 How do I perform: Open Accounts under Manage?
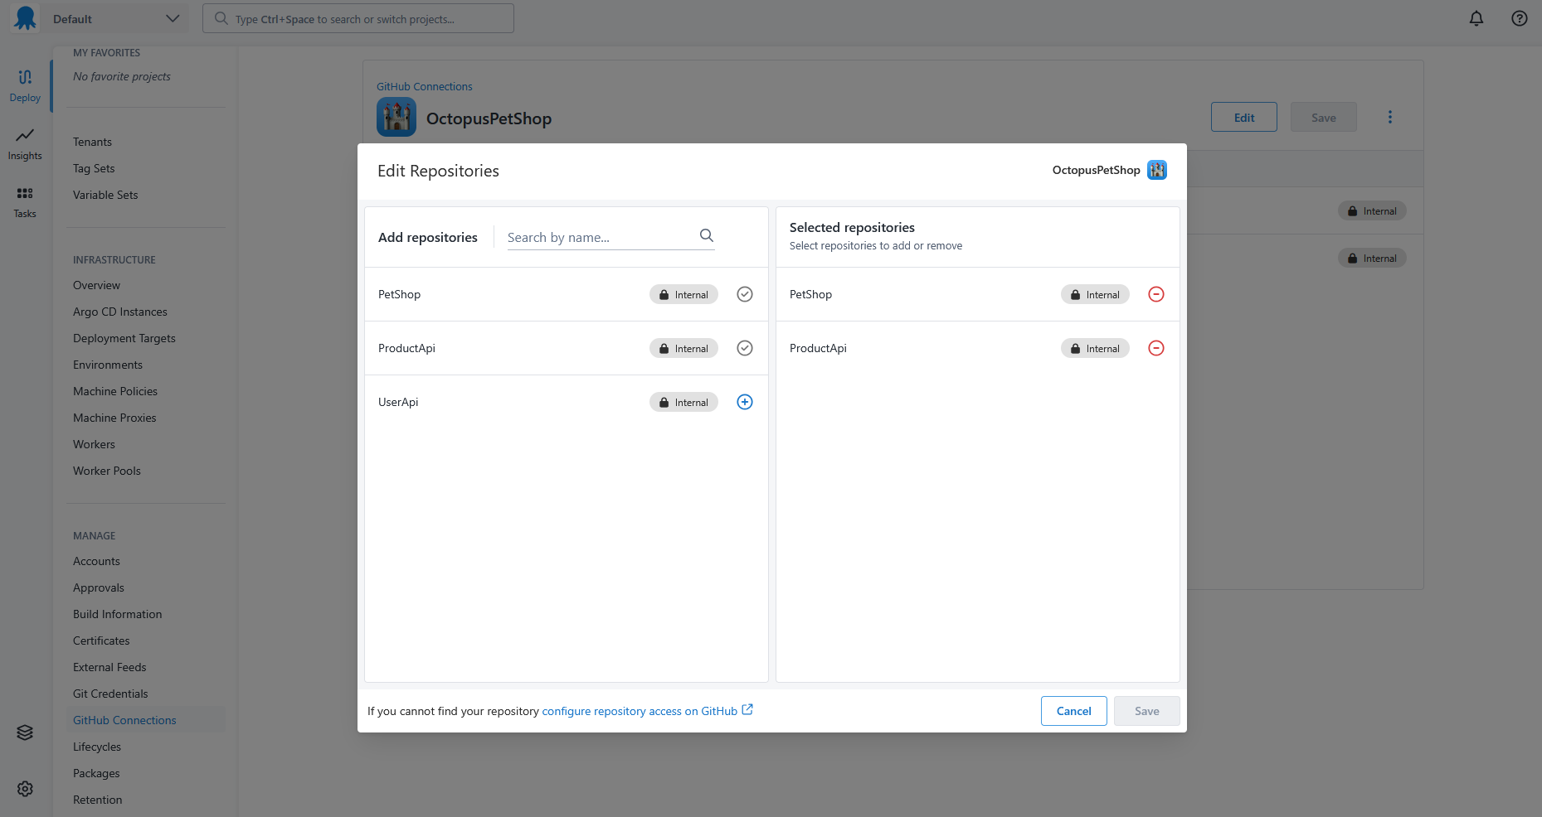click(96, 561)
